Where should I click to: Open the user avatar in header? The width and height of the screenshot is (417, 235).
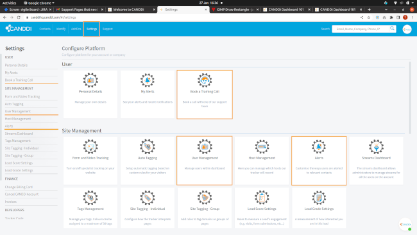pos(407,29)
